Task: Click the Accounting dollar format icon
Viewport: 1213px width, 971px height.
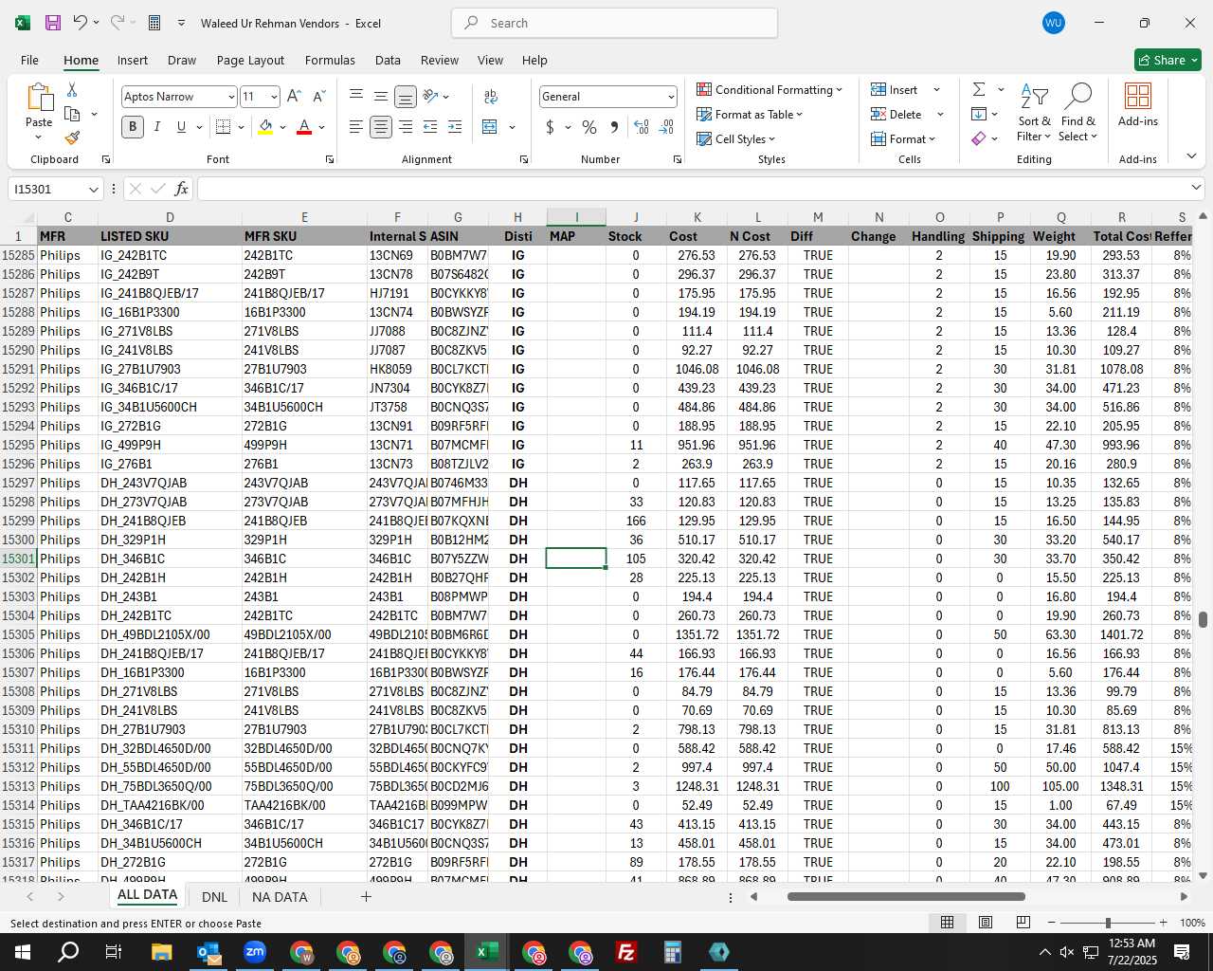Action: (550, 127)
